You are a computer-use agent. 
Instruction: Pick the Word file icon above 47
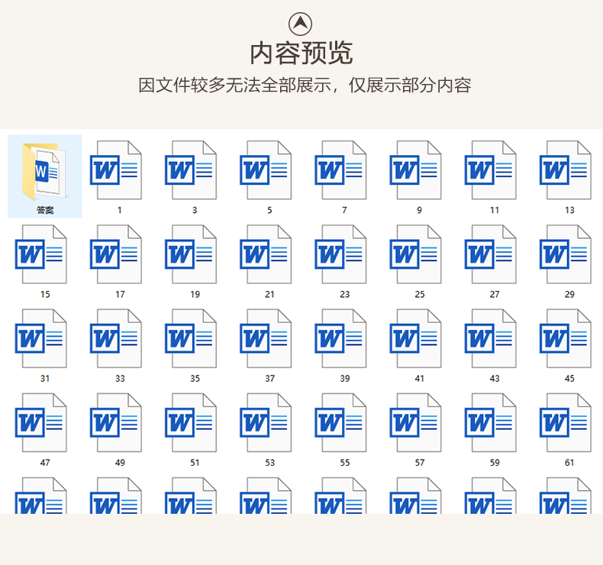pyautogui.click(x=40, y=423)
